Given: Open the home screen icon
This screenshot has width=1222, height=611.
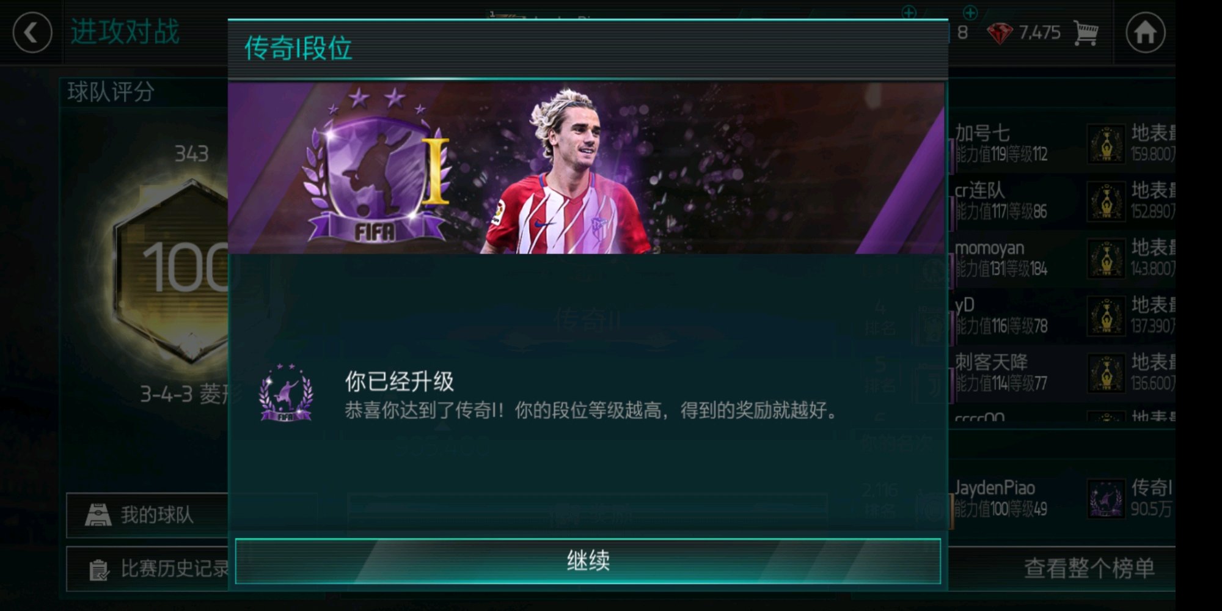Looking at the screenshot, I should (x=1145, y=32).
